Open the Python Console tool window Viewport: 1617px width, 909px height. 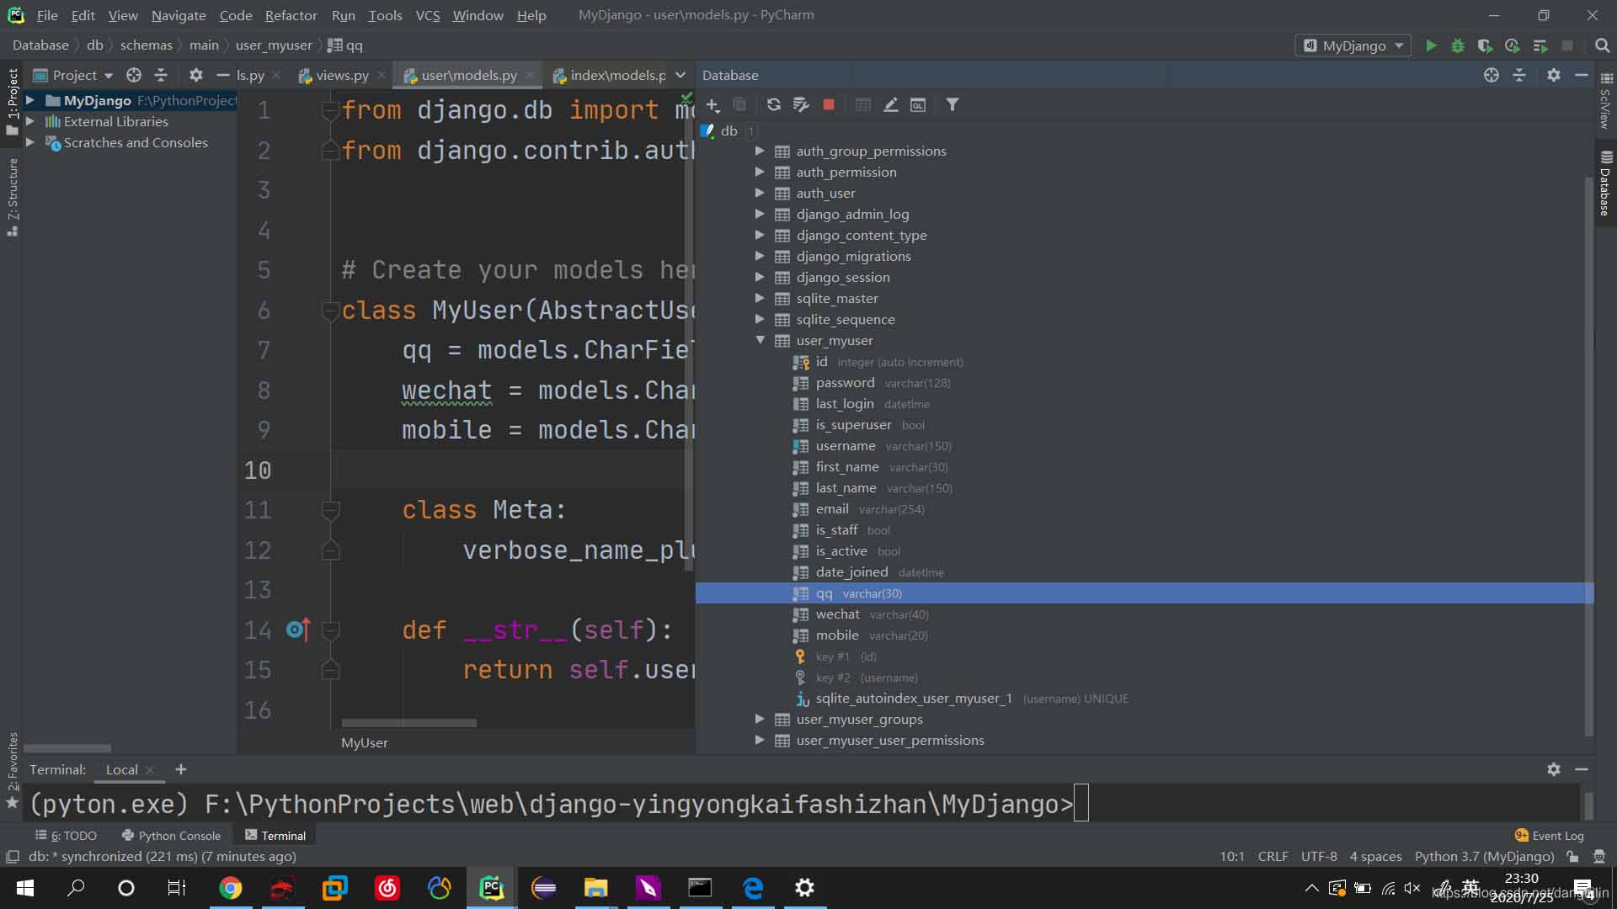pyautogui.click(x=171, y=836)
